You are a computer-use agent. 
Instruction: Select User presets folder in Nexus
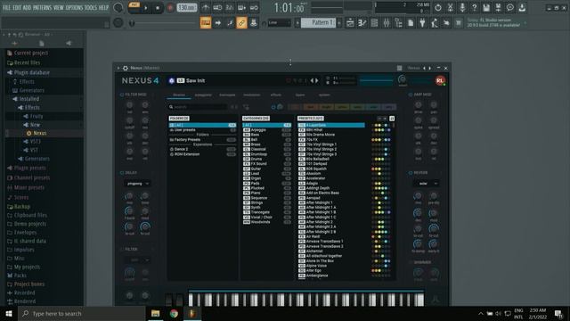[202, 130]
